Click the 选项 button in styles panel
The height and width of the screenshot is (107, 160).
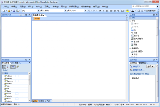pyautogui.click(x=150, y=66)
